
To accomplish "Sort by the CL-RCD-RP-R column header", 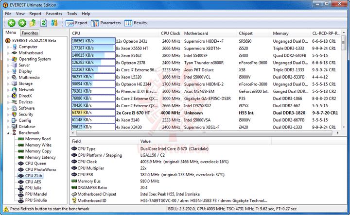I will (x=326, y=33).
